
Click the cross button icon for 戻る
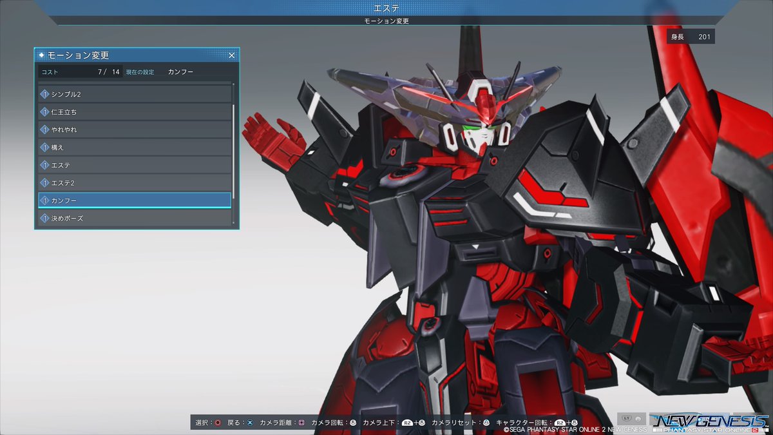(x=249, y=423)
